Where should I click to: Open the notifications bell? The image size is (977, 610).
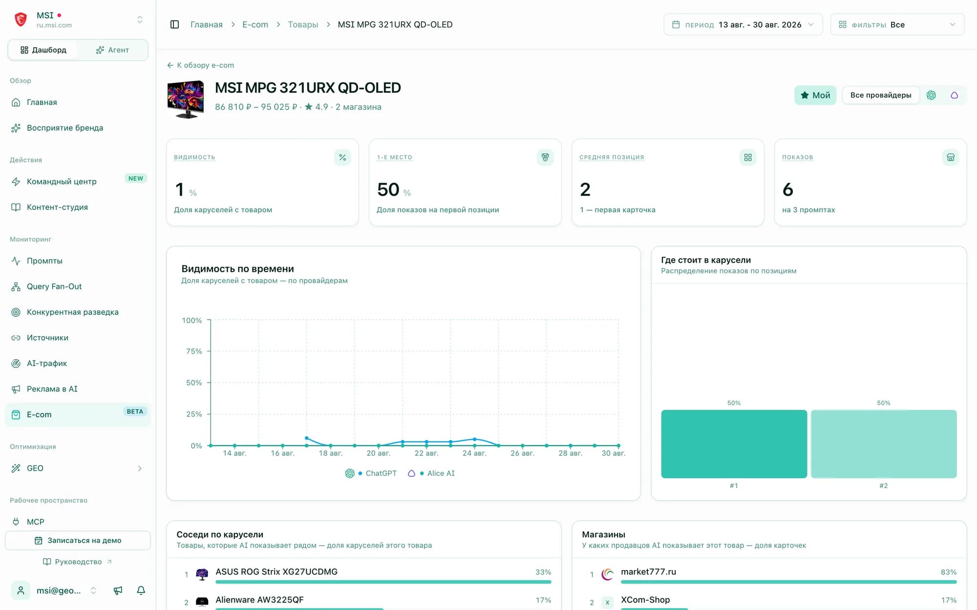coord(141,590)
